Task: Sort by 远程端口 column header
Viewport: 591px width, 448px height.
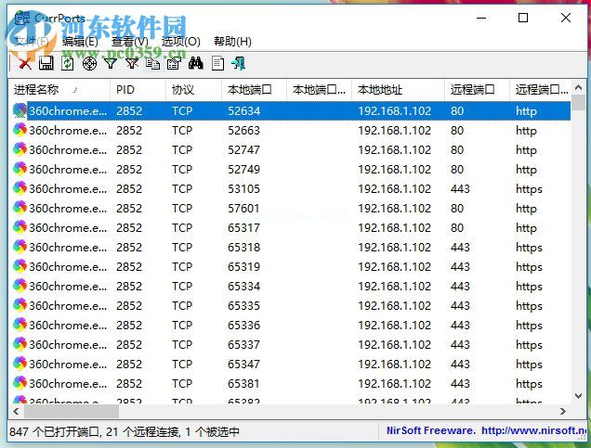Action: tap(478, 90)
